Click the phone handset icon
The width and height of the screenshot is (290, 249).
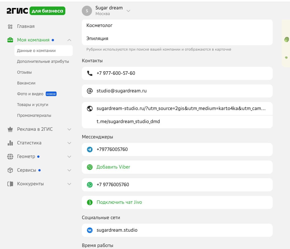point(90,73)
